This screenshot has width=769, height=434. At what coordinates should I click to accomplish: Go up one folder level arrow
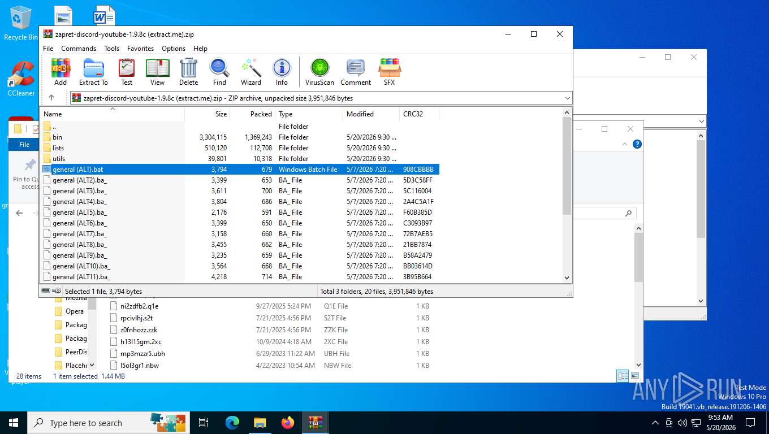pyautogui.click(x=51, y=98)
